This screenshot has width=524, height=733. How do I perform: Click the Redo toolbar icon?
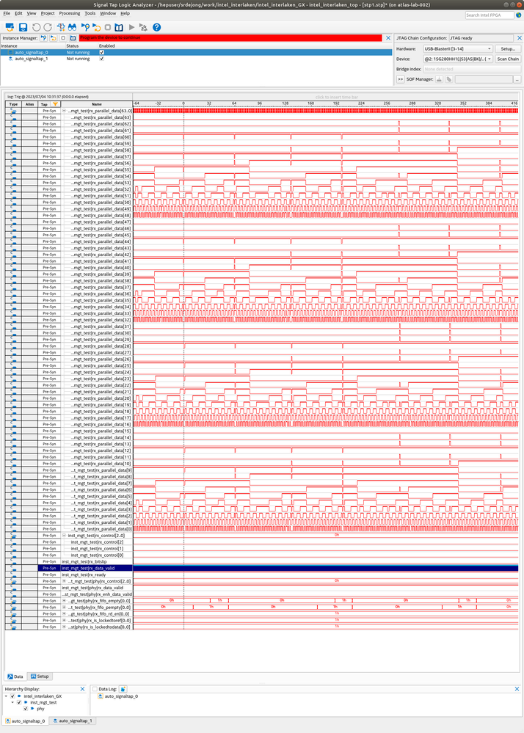(48, 27)
